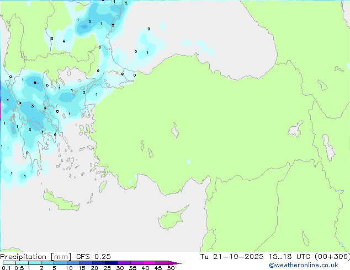This screenshot has width=350, height=270.
Task: Click the legend label '40'
Action: coord(145,268)
